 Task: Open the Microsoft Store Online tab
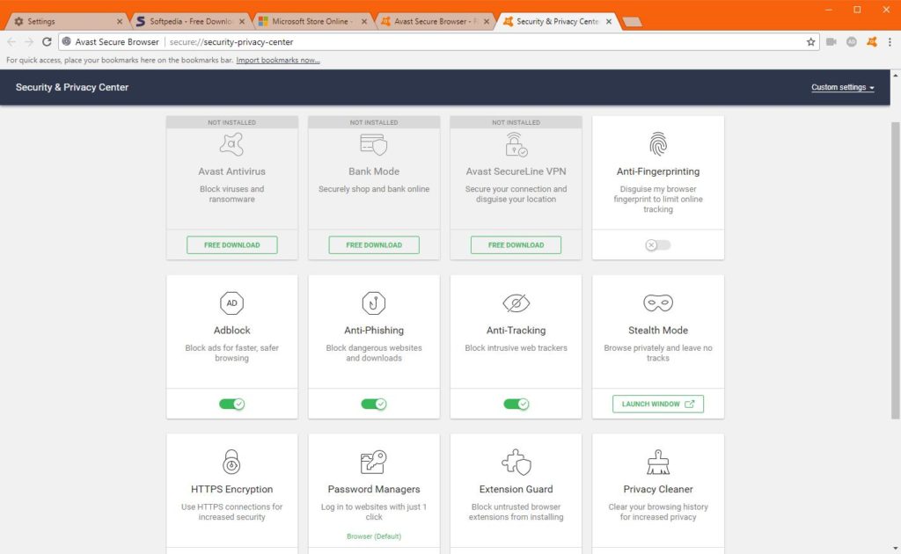[312, 21]
